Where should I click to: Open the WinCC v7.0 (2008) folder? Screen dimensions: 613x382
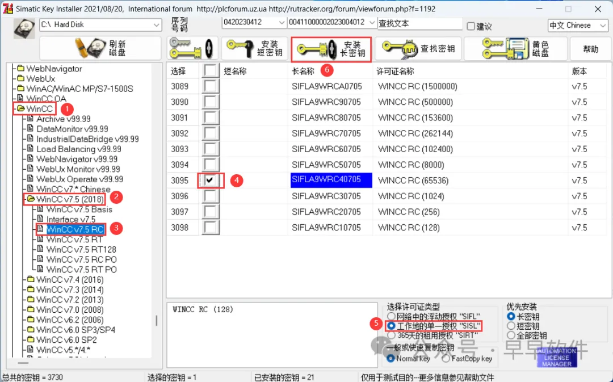70,310
